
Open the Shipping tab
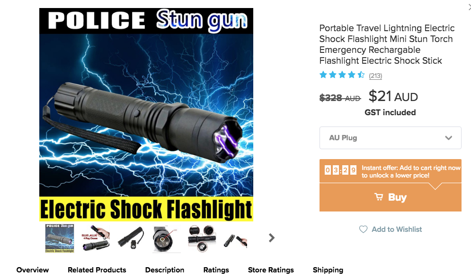pos(328,270)
